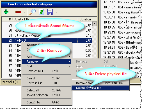Open the dropdown arrow beside the save icon
This screenshot has width=142, height=109.
(56, 12)
